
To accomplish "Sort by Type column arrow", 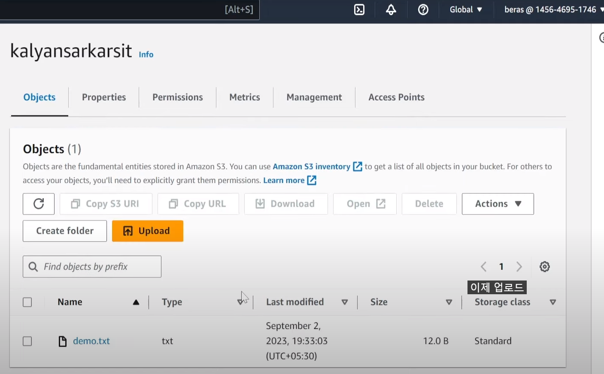I will click(240, 302).
